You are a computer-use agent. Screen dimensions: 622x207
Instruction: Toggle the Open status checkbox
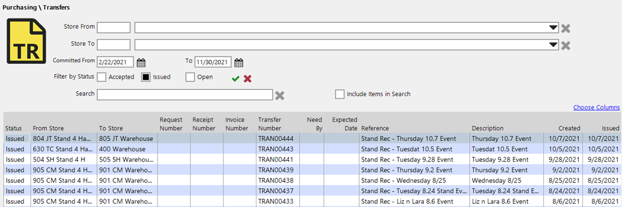click(x=190, y=77)
